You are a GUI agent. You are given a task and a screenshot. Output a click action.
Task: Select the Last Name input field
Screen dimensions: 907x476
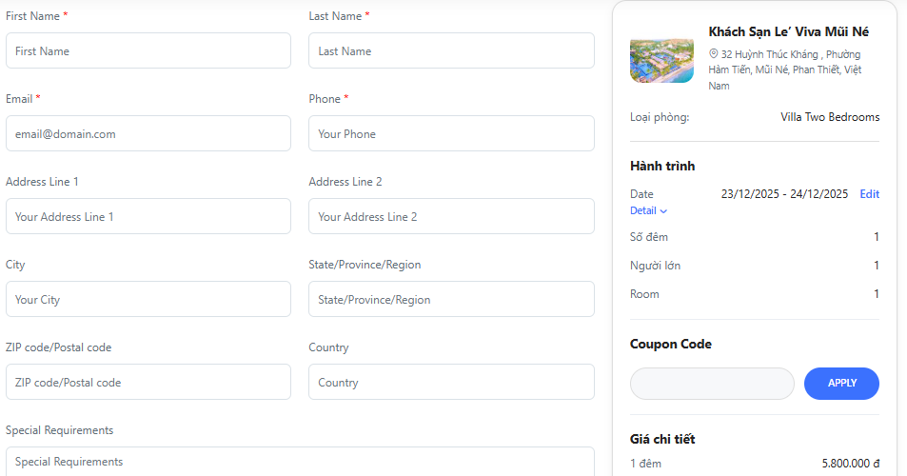coord(451,51)
